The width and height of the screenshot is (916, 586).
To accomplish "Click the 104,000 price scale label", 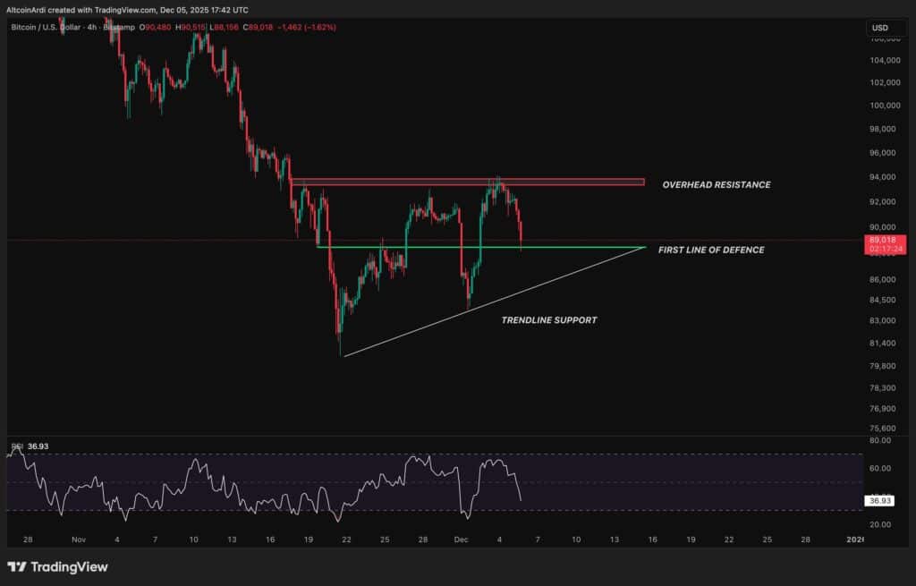I will 885,60.
